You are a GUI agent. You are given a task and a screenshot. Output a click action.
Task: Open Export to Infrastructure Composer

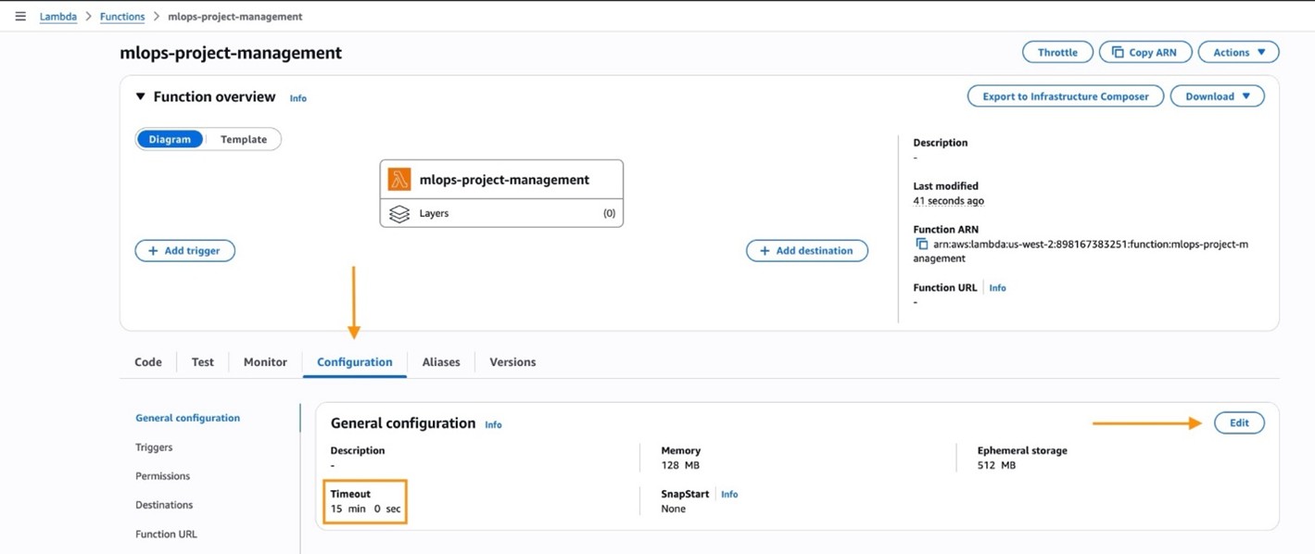coord(1065,95)
